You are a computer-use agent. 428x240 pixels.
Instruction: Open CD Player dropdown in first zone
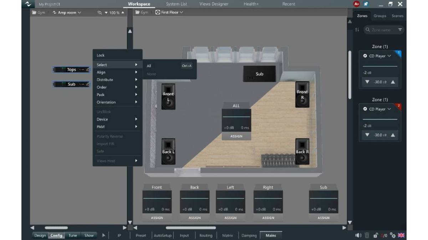click(x=380, y=56)
